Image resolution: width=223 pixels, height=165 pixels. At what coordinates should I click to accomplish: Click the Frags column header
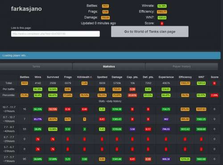68,77
